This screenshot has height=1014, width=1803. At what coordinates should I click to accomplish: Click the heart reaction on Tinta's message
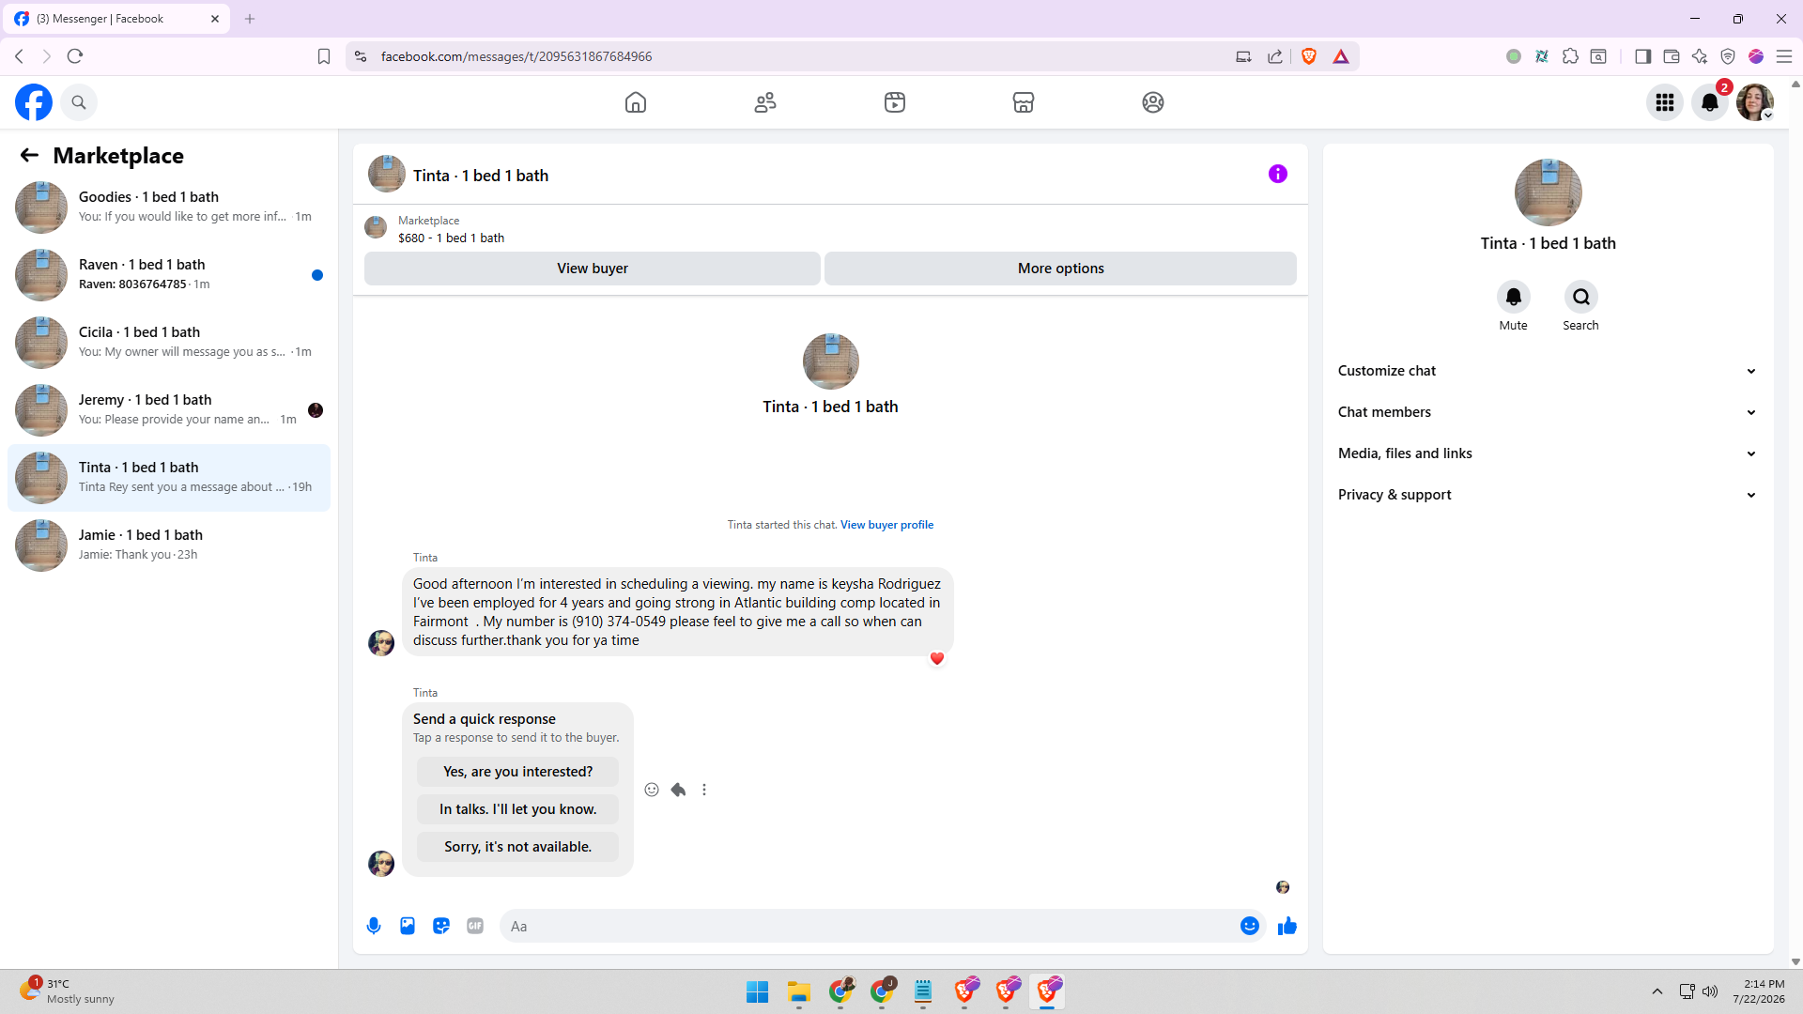[936, 658]
